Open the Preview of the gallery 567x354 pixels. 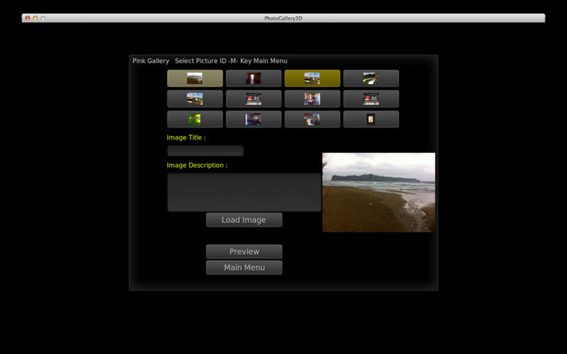pyautogui.click(x=244, y=251)
